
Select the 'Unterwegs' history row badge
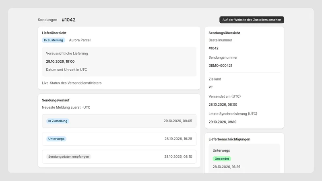tap(56, 139)
